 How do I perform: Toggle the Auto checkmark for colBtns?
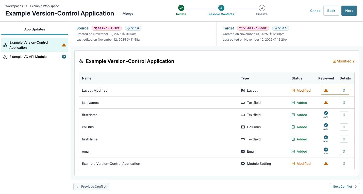(326, 126)
